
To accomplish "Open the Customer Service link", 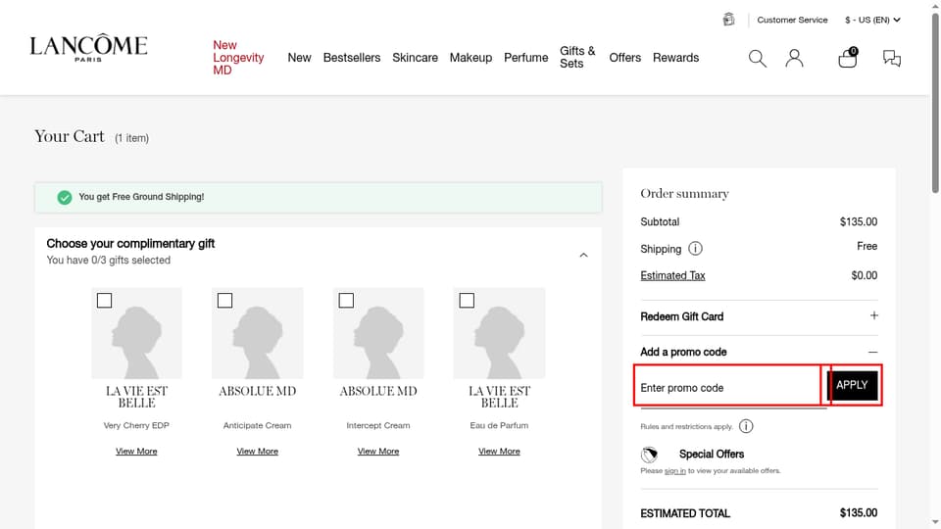I will pos(792,20).
